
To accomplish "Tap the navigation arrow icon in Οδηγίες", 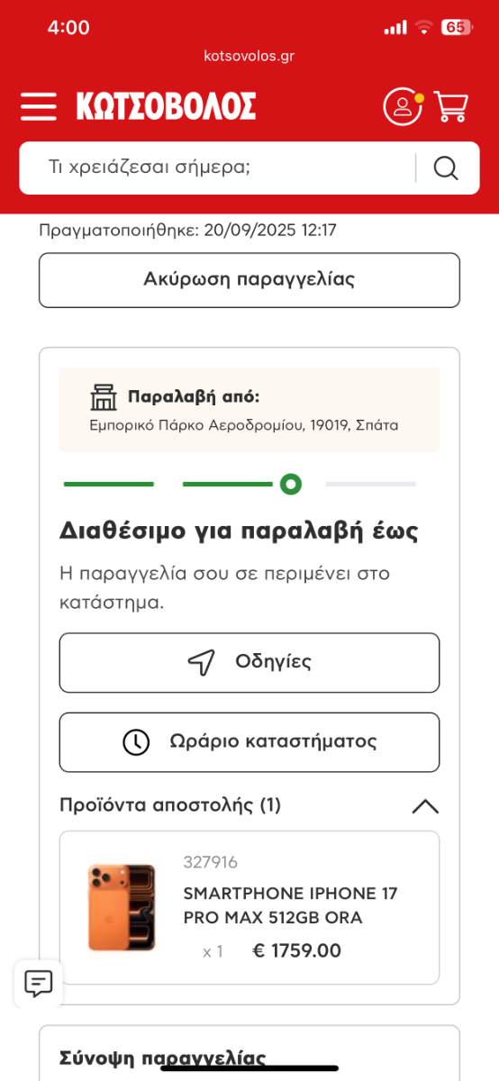I will pos(201,662).
